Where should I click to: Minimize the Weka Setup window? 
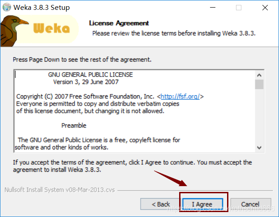pos(214,8)
